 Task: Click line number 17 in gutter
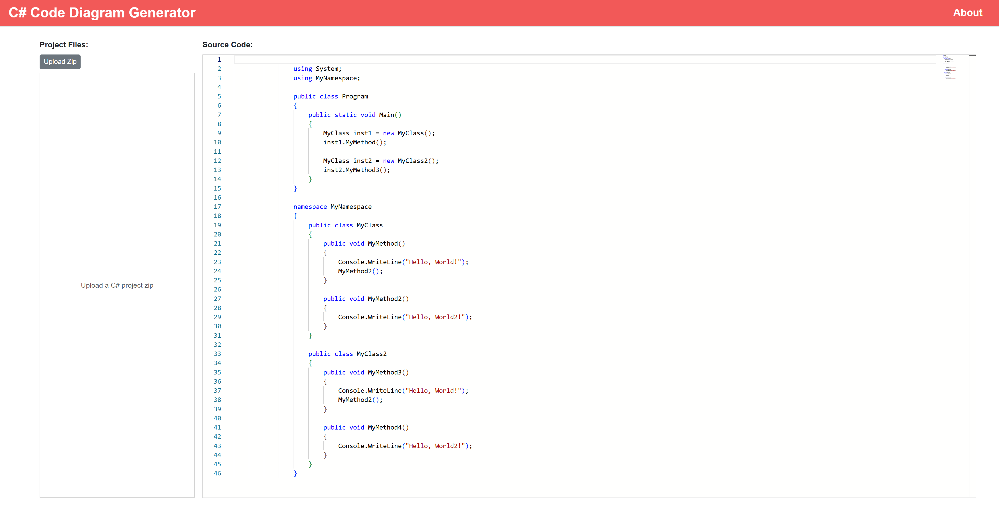click(218, 207)
